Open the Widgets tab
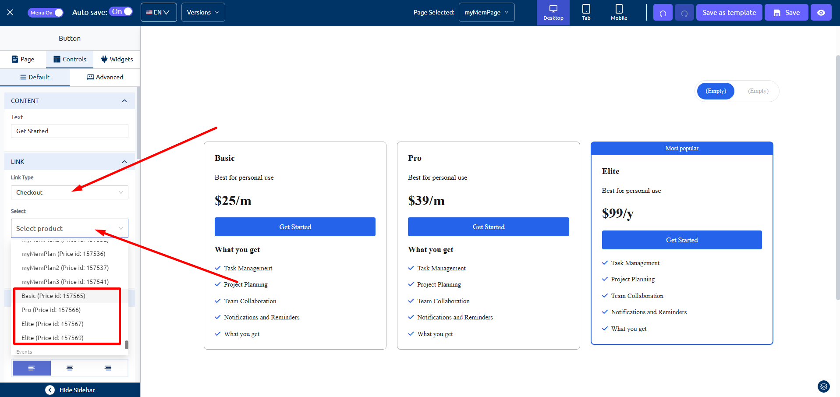This screenshot has height=397, width=840. tap(117, 59)
